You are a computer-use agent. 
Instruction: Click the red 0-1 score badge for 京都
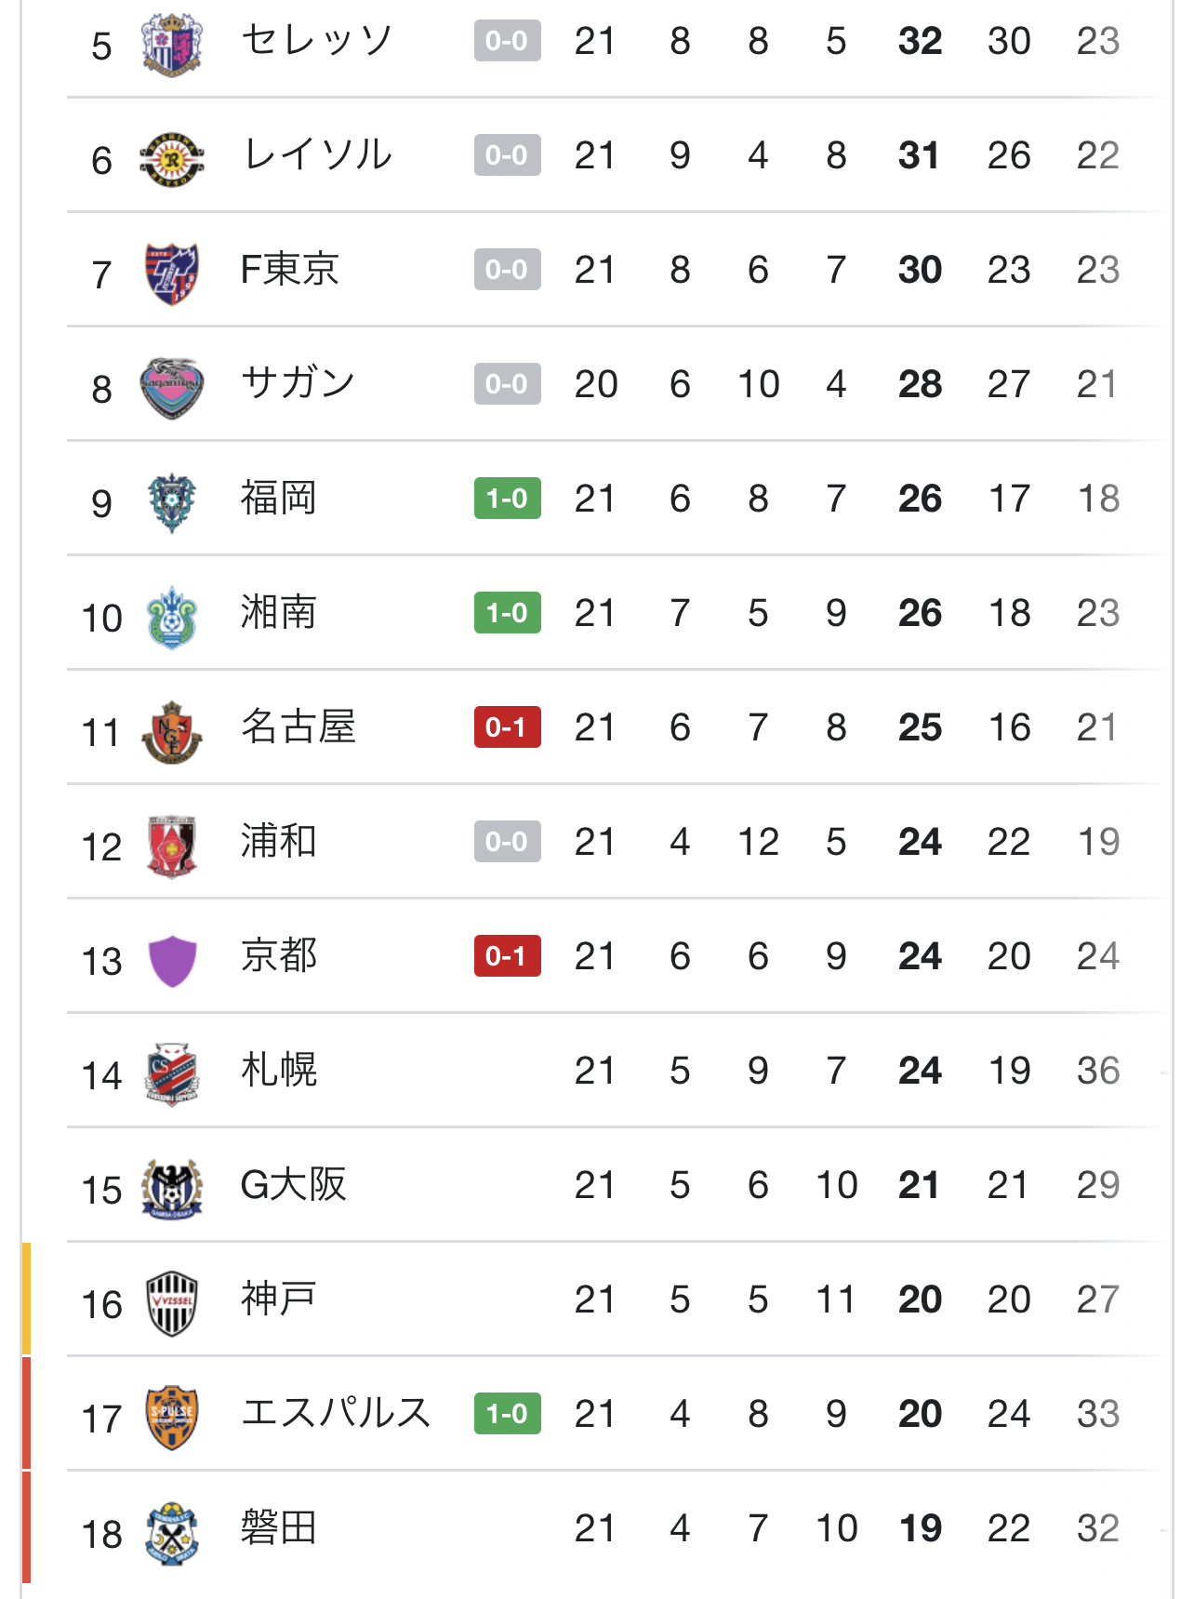pyautogui.click(x=507, y=956)
